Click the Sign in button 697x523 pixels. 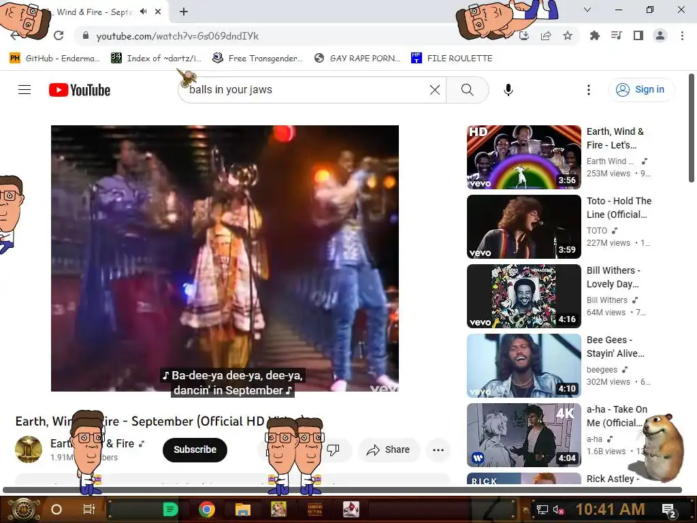tap(641, 89)
